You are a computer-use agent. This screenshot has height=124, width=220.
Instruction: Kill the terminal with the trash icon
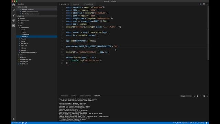tap(197, 96)
